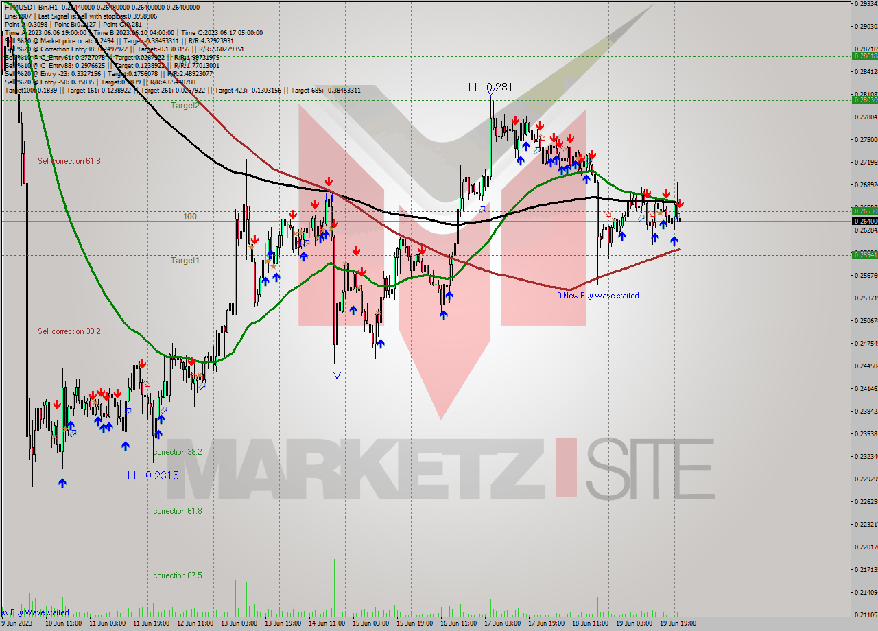
Task: Click the green 'correction 87.5' label
Action: 178,575
